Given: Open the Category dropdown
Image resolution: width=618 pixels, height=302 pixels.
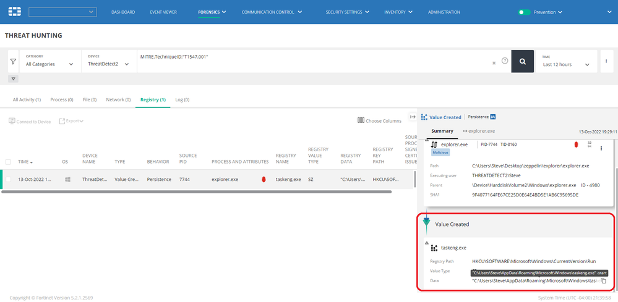Looking at the screenshot, I should (x=49, y=64).
